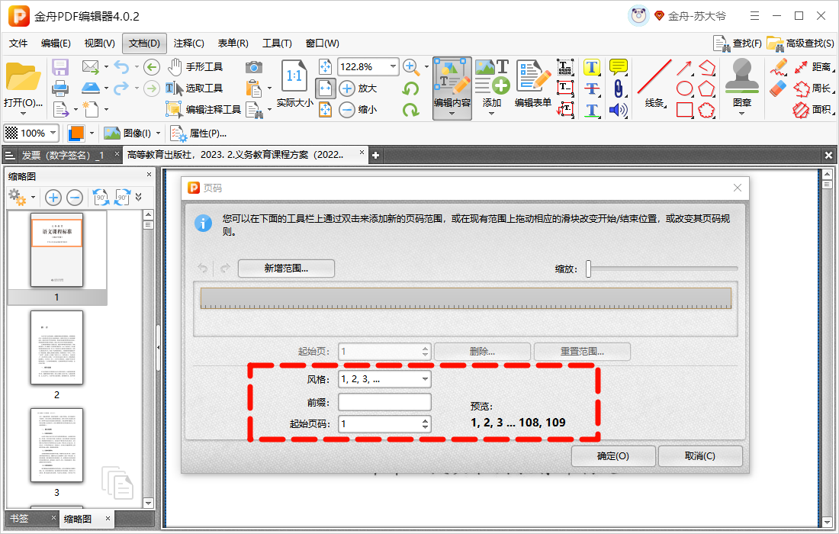Open the 100% opacity dropdown
Image resolution: width=839 pixels, height=534 pixels.
[53, 133]
